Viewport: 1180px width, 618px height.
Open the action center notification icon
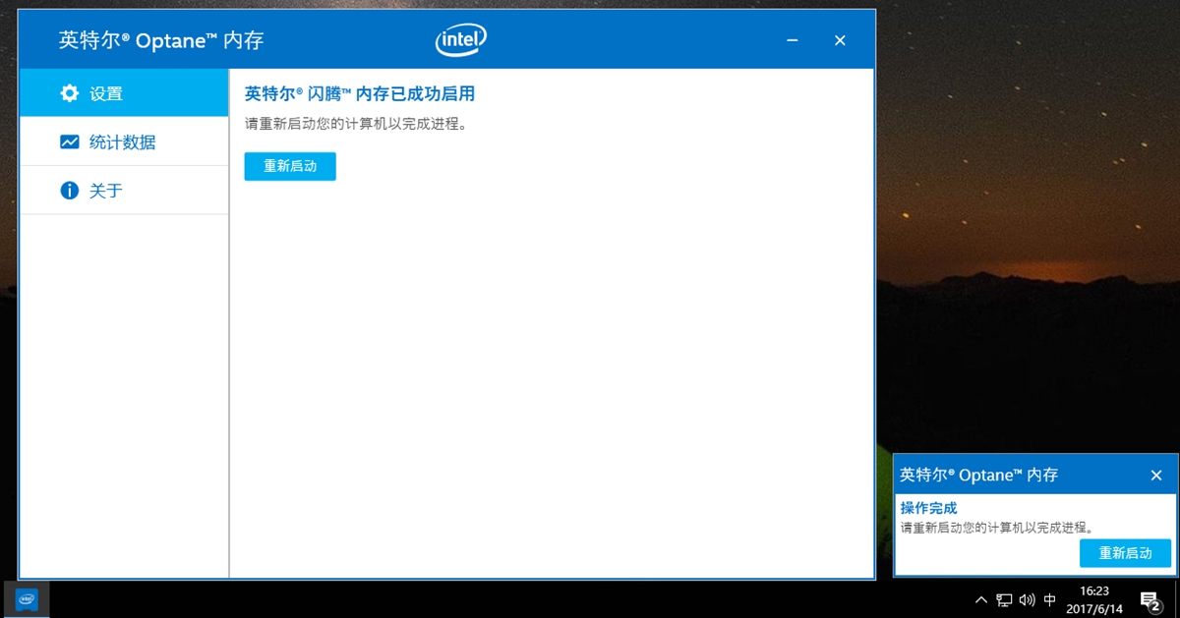click(x=1150, y=599)
